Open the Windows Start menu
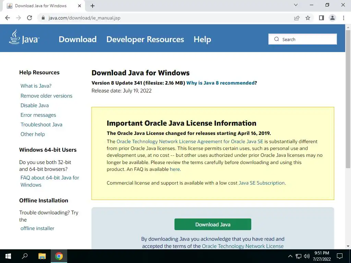351x263 pixels. [8, 256]
